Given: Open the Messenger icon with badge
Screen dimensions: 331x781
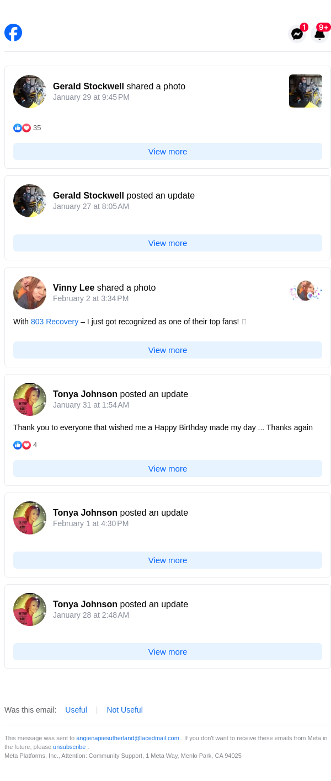Looking at the screenshot, I should 297,34.
